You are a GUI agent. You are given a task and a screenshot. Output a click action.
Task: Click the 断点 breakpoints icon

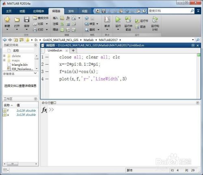[x=107, y=19]
